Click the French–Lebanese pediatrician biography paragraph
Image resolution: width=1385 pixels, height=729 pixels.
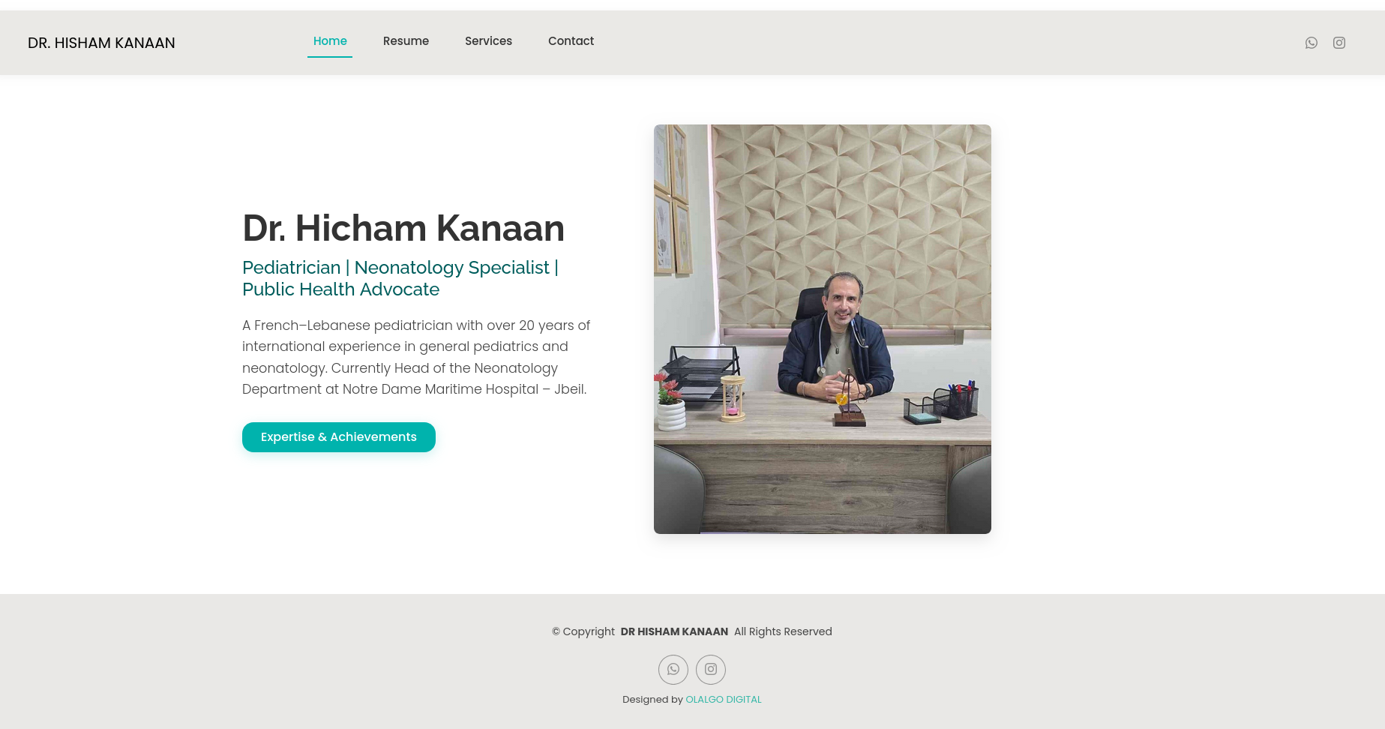tap(416, 357)
